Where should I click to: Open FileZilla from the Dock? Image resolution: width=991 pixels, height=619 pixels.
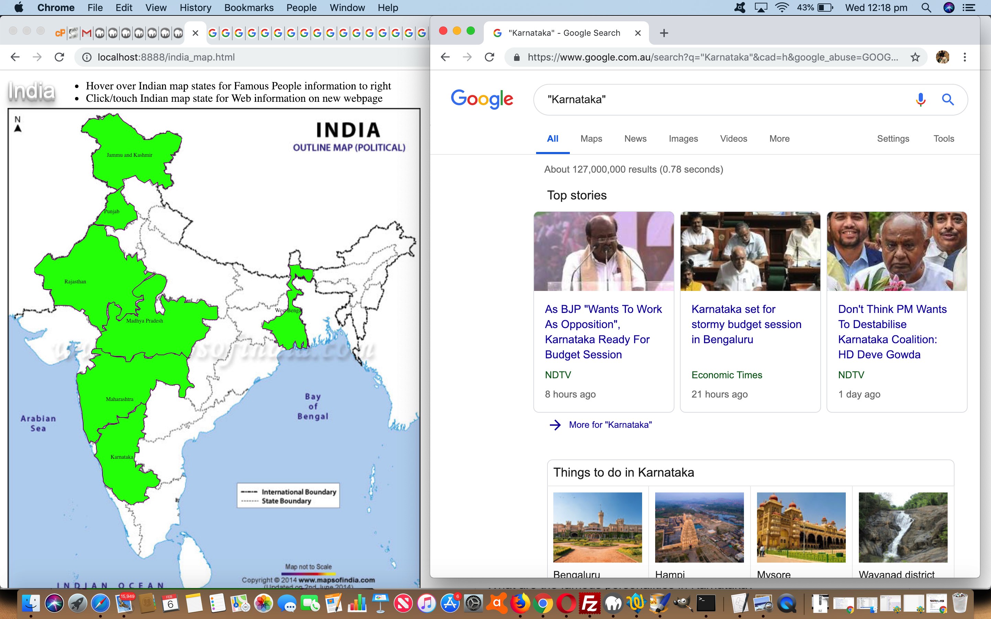pyautogui.click(x=590, y=604)
